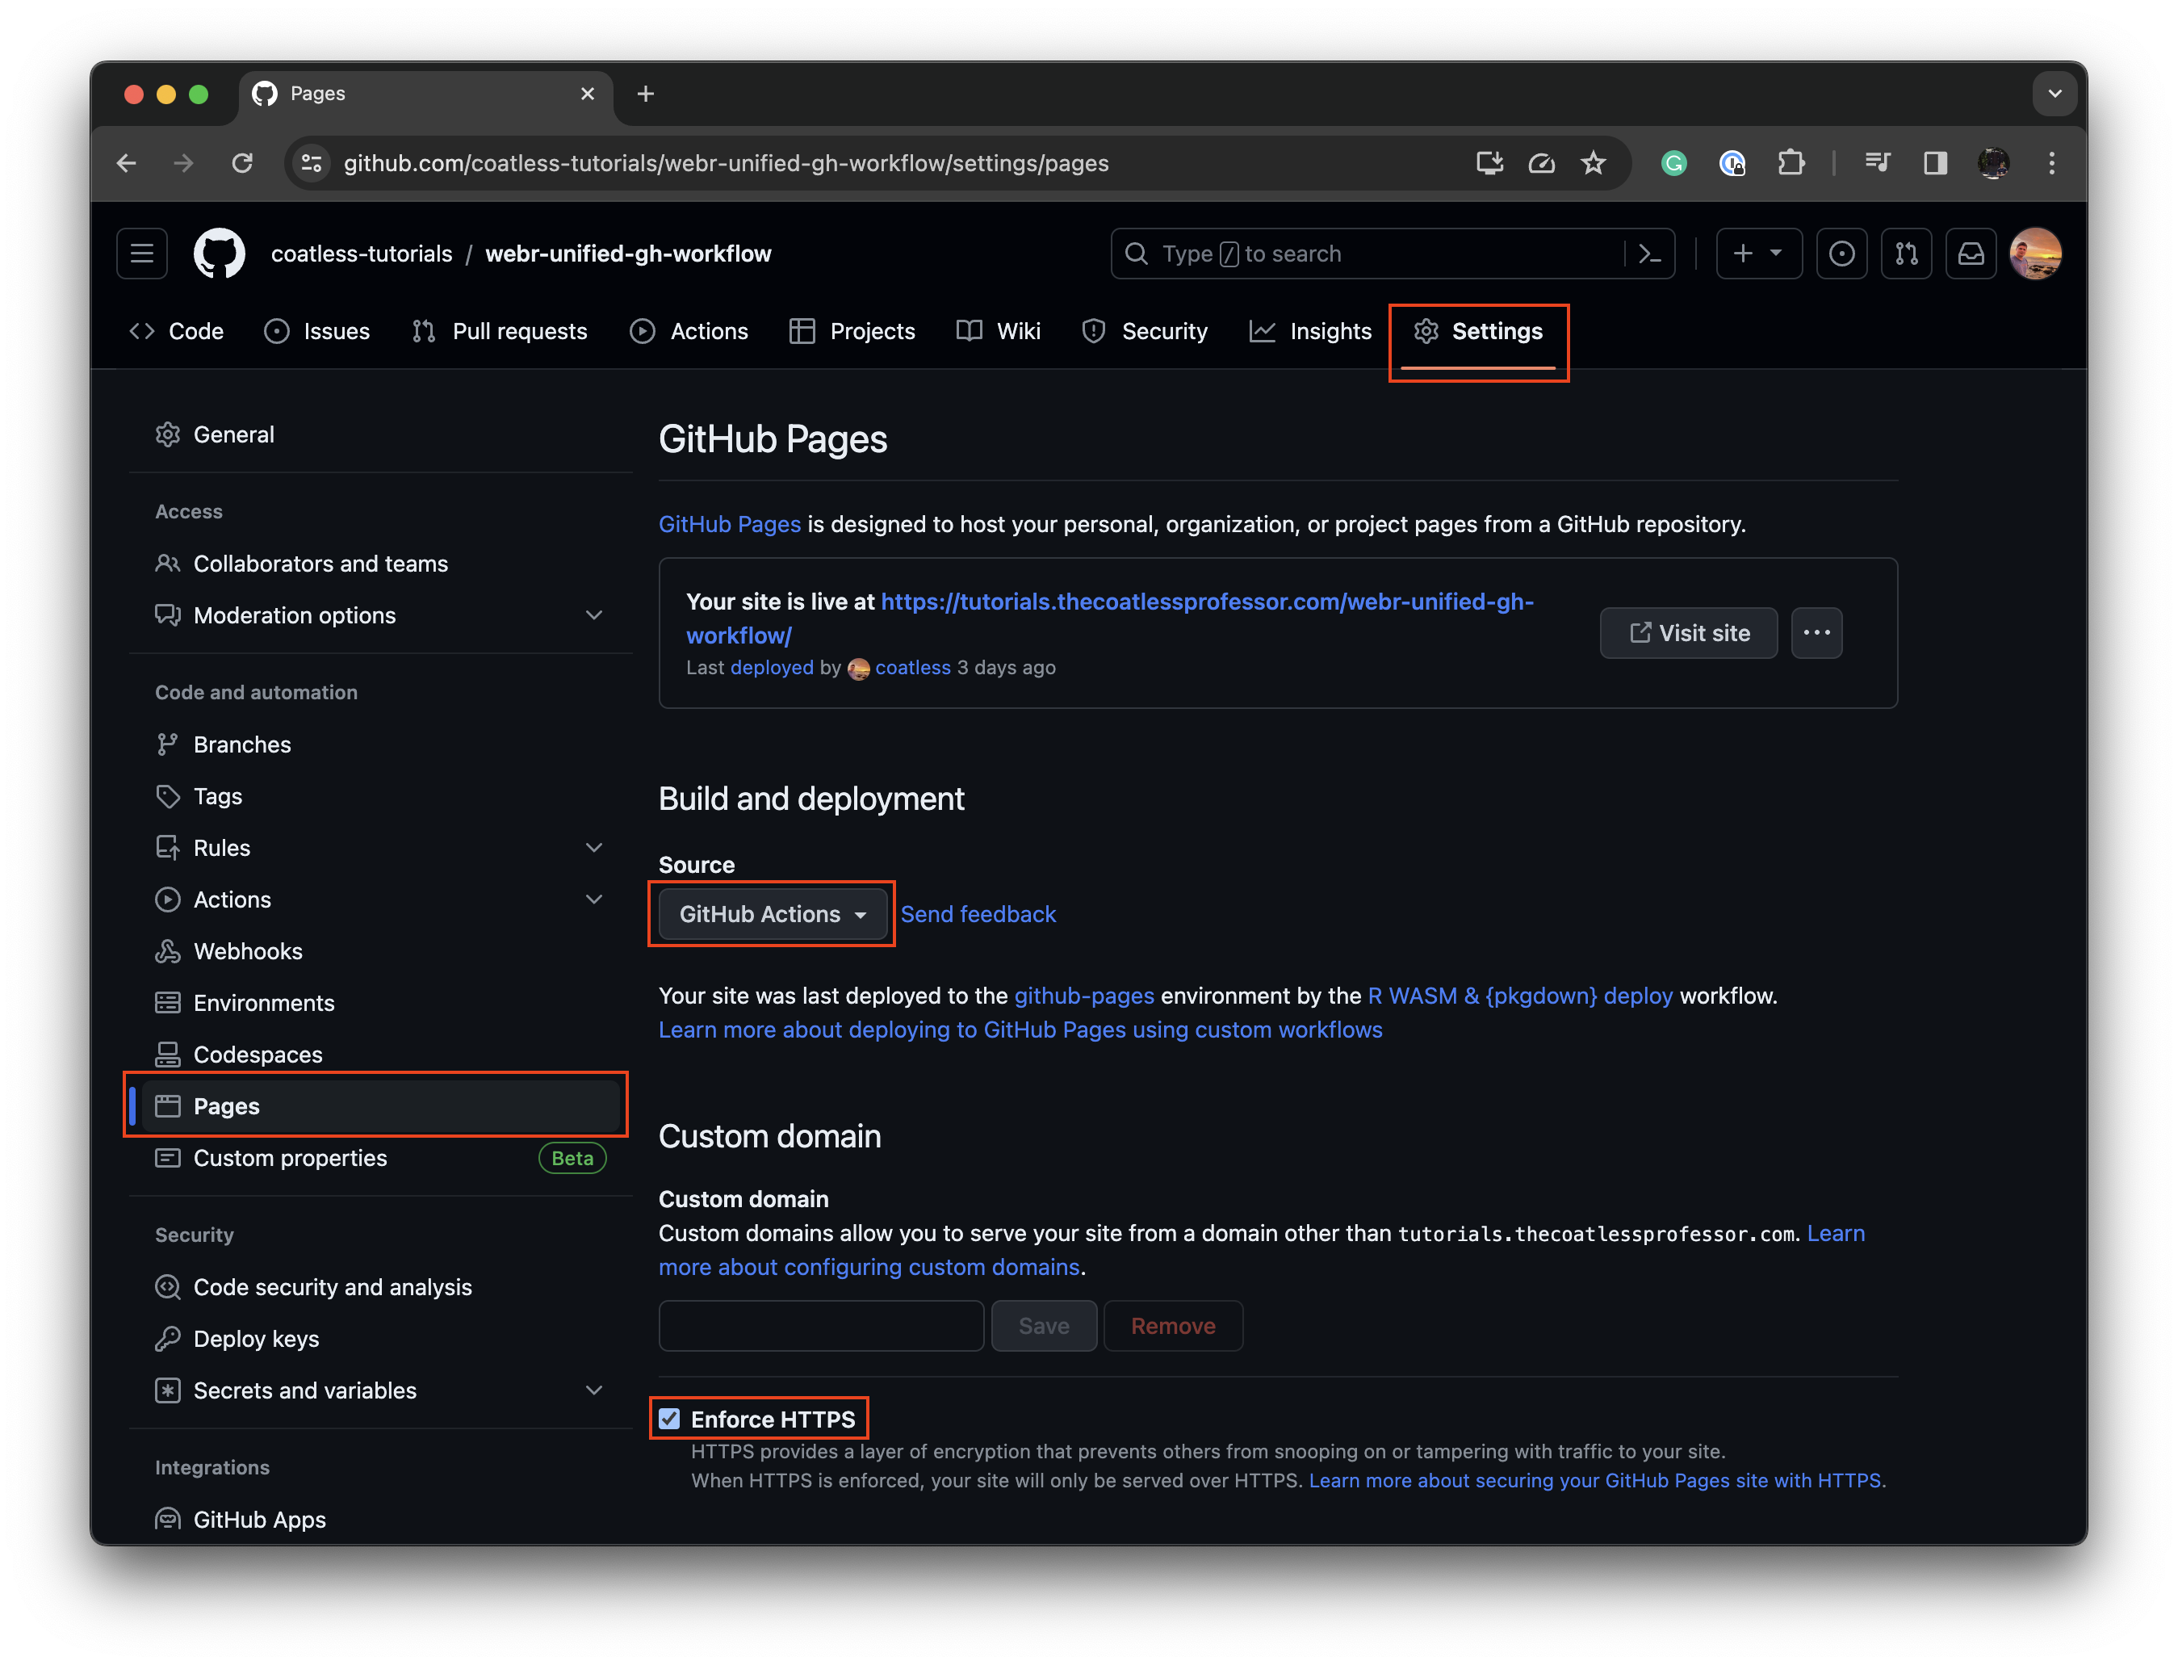The width and height of the screenshot is (2178, 1665).
Task: Select Webhooks in settings sidebar
Action: (x=248, y=951)
